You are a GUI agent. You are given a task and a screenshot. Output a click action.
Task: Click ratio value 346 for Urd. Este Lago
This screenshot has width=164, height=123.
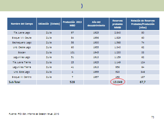click(143, 72)
